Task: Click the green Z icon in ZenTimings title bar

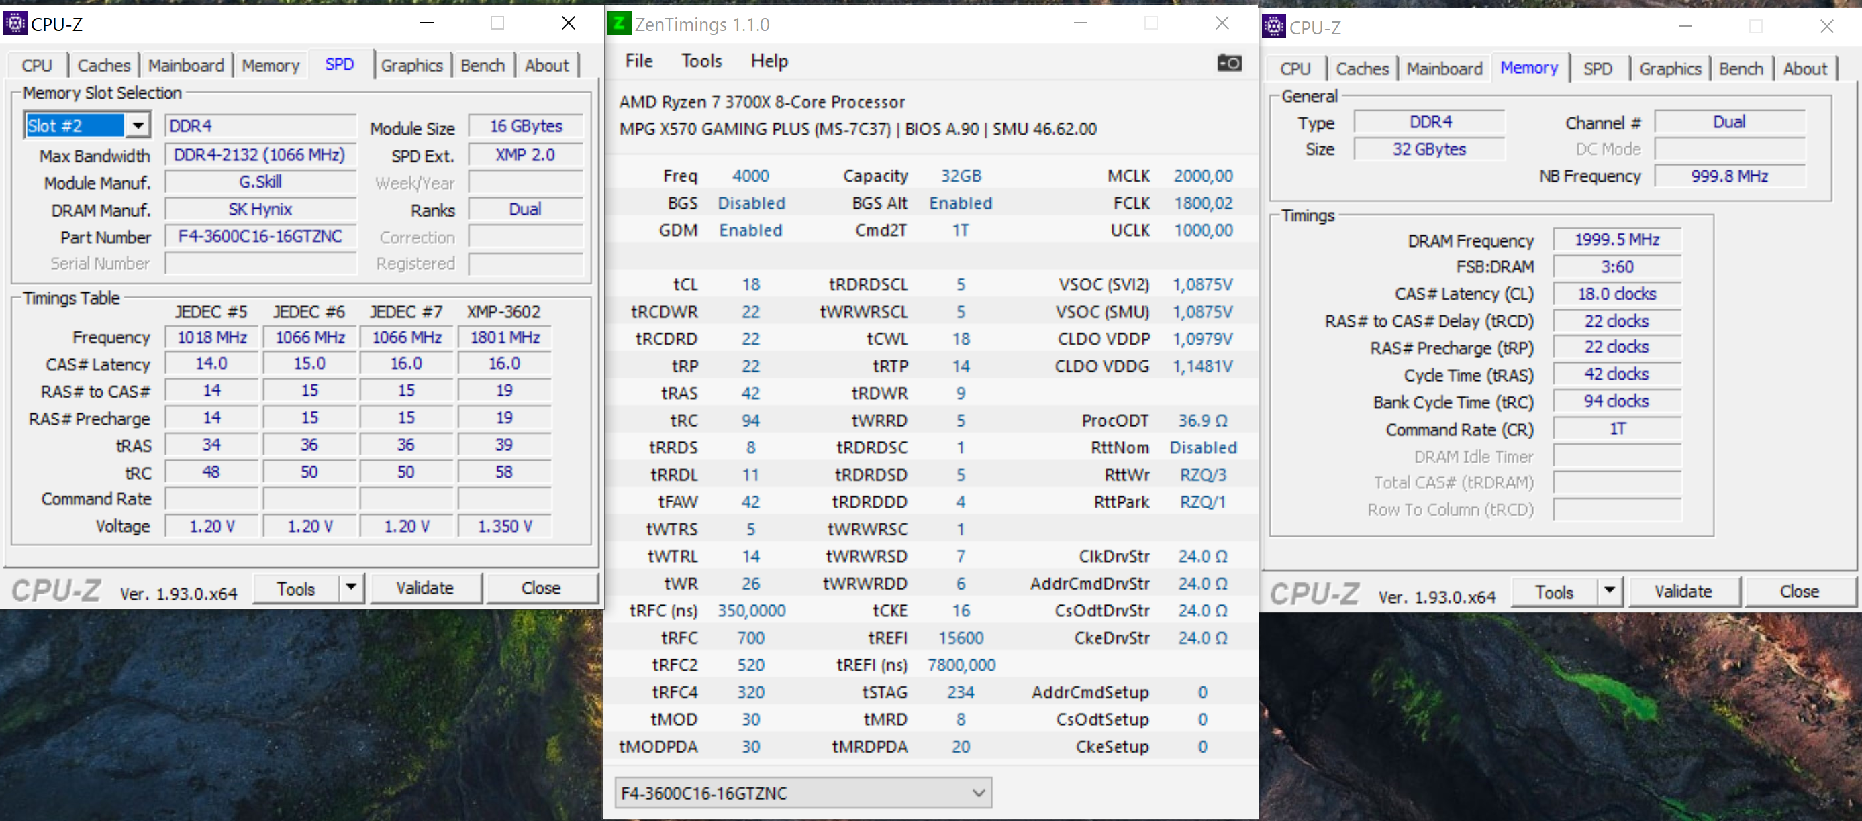Action: coord(620,24)
